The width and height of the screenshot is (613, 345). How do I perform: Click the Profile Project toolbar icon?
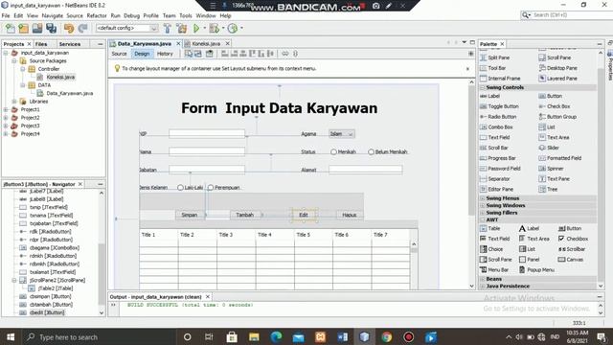(233, 28)
